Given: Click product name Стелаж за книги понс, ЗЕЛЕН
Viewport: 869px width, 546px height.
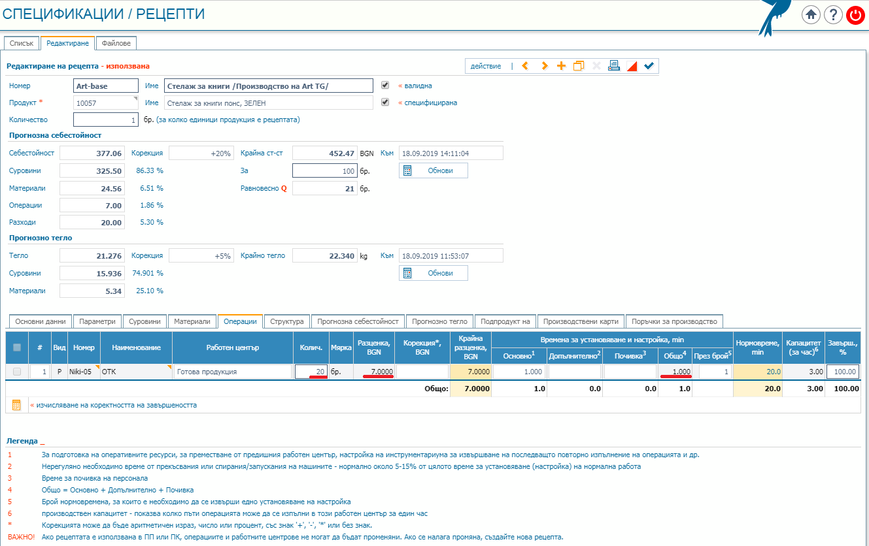Looking at the screenshot, I should click(x=268, y=103).
